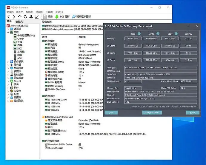Viewport: 206px width, 165px height.
Task: Switch to the 菜单 tab
Action: [9, 21]
